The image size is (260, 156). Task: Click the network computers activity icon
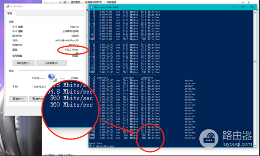[x=52, y=78]
